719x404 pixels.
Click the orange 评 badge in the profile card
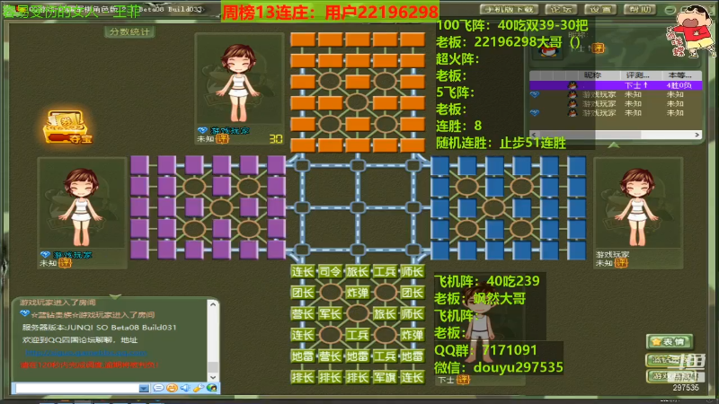point(598,48)
